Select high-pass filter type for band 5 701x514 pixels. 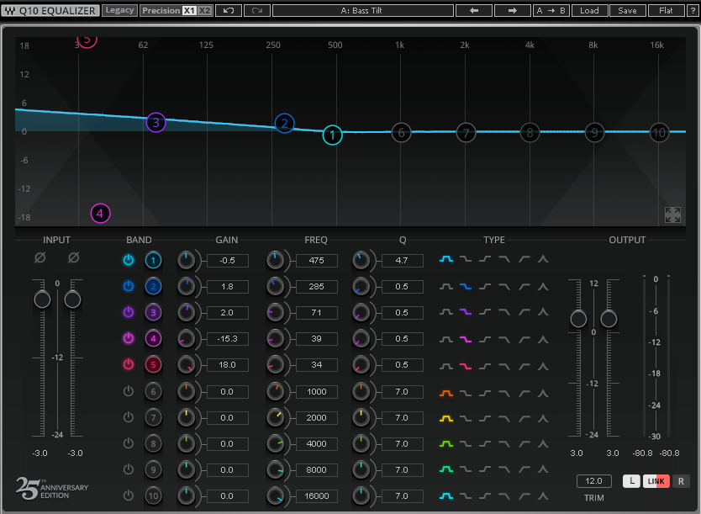(x=524, y=366)
